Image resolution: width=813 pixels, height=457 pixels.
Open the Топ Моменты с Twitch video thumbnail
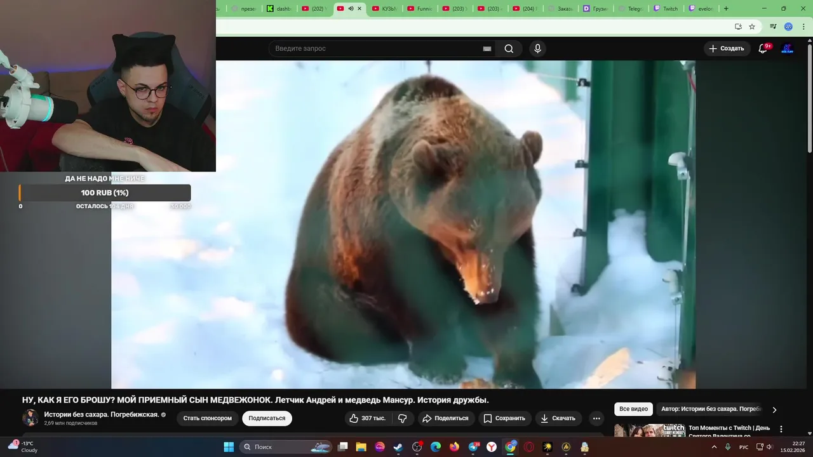[x=649, y=431]
